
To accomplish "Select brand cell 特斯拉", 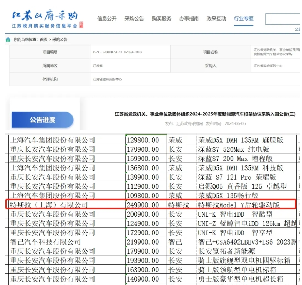I will pos(182,204).
